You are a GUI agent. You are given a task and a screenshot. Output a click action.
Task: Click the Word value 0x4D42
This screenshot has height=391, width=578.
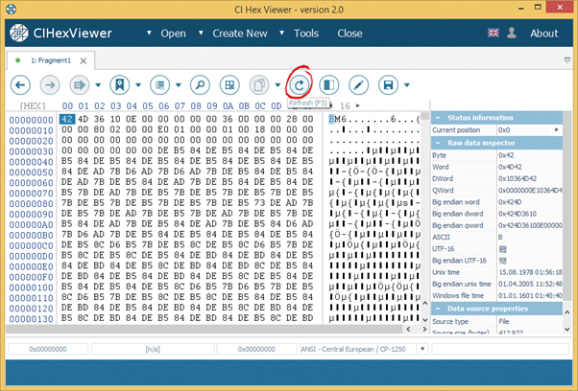510,167
